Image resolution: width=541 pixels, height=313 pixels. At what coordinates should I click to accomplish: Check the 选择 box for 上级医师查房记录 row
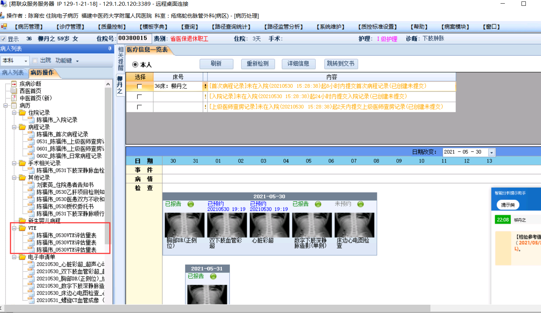[139, 107]
